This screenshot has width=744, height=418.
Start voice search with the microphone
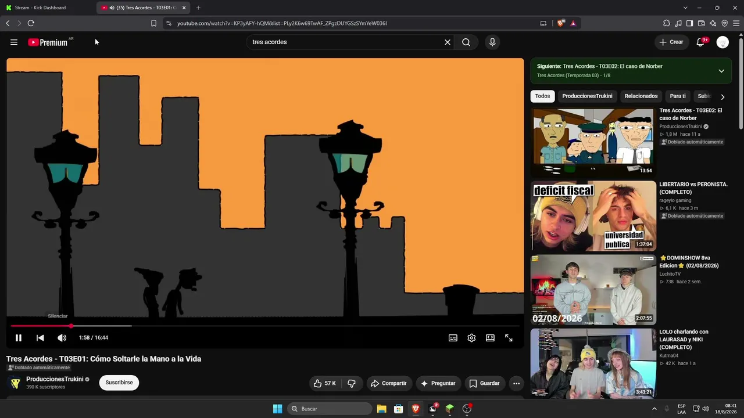tap(492, 42)
